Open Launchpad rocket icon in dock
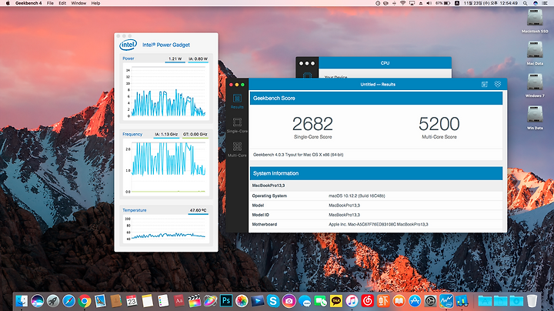554x311 pixels. tap(53, 301)
